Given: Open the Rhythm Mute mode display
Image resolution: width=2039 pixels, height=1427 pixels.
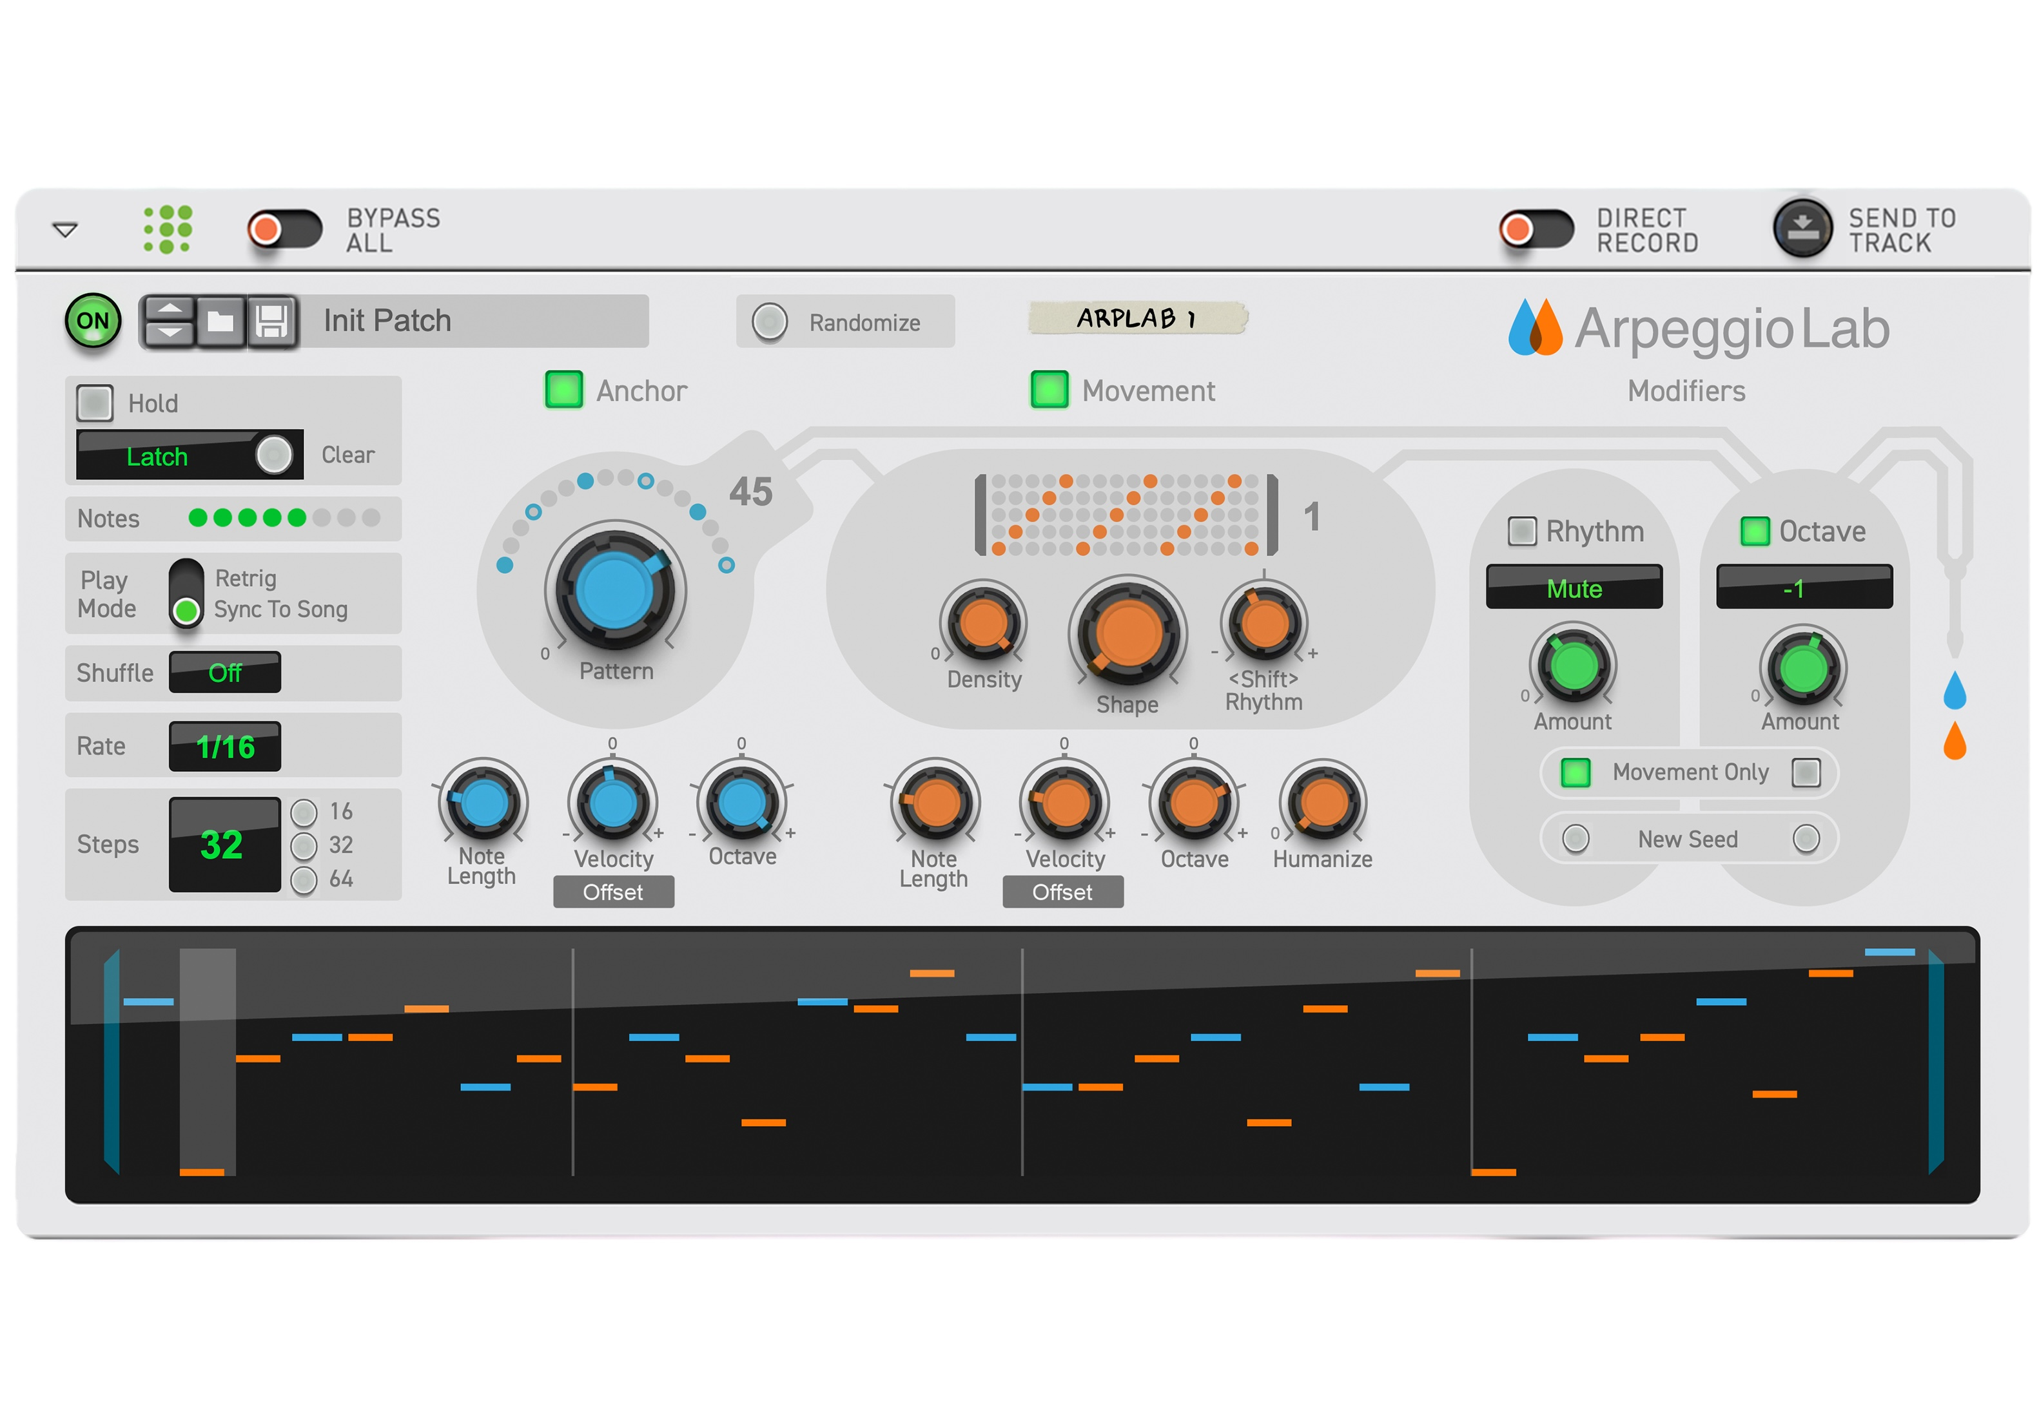Looking at the screenshot, I should [x=1574, y=587].
